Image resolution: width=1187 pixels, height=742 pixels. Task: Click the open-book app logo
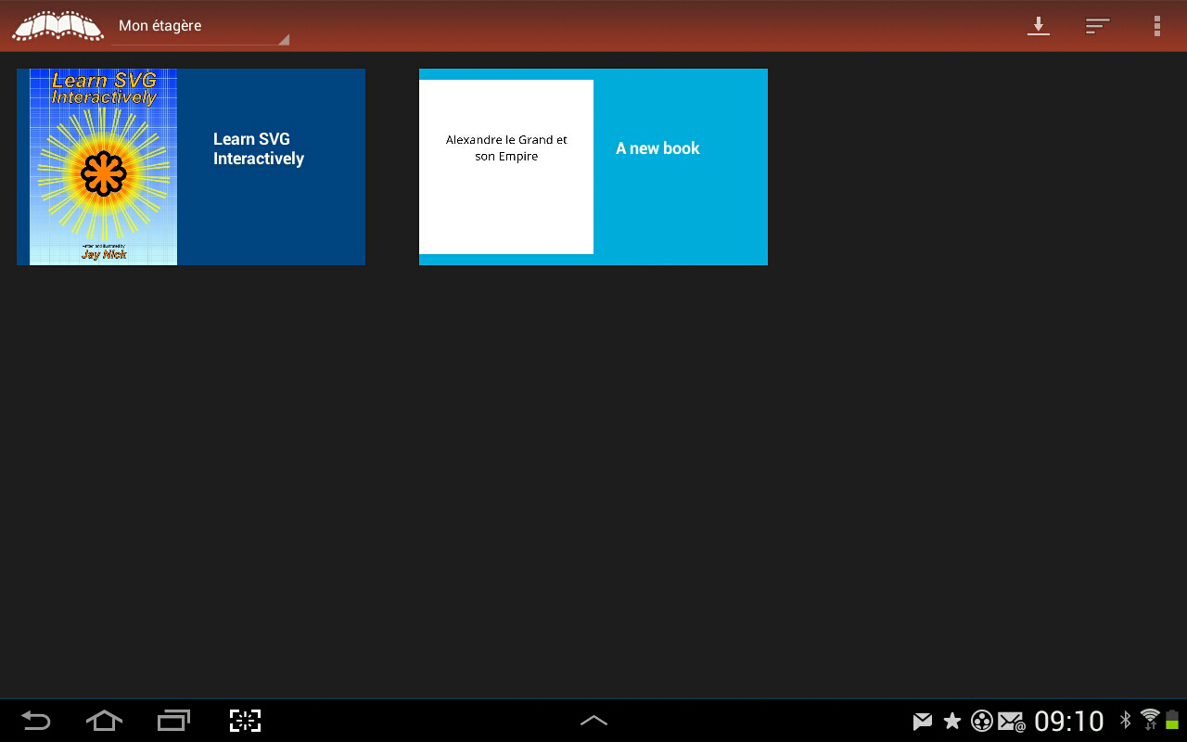pyautogui.click(x=57, y=25)
